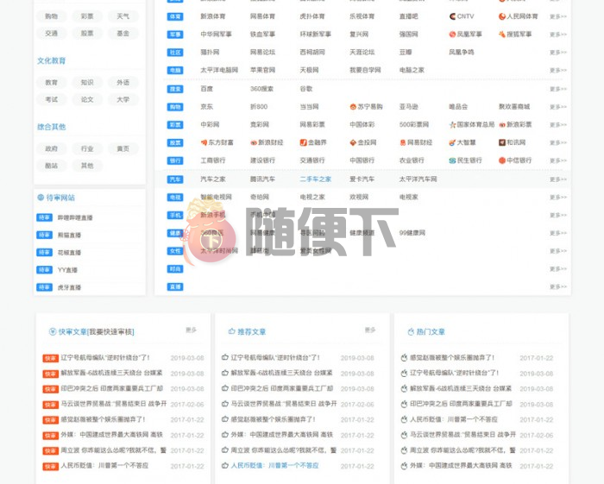Open 更多 in the 快审文章 panel

[191, 330]
